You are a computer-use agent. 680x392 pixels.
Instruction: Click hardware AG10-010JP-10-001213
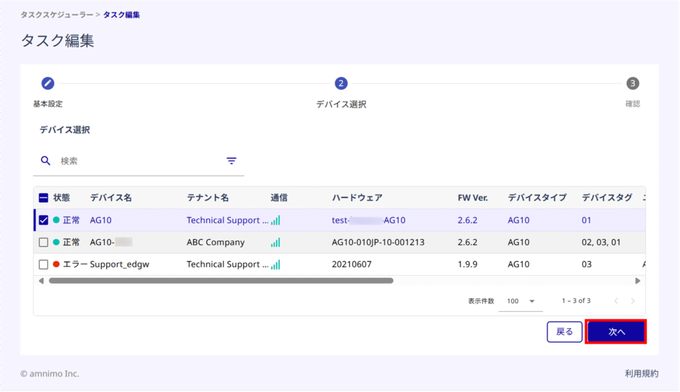coord(378,243)
